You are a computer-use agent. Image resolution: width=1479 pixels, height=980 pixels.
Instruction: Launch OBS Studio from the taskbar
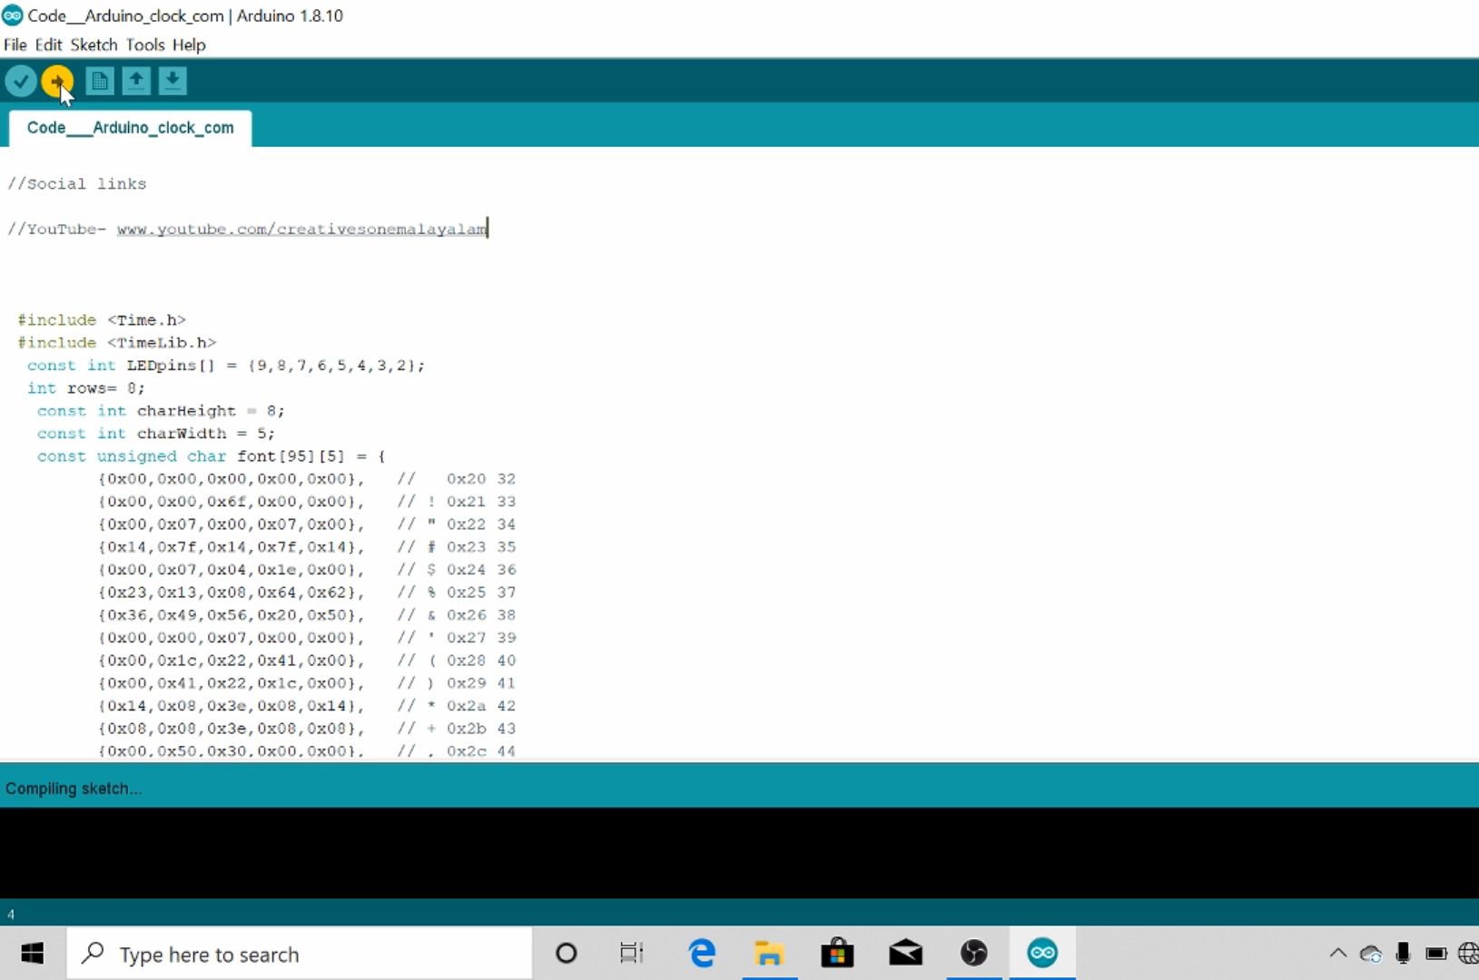tap(973, 953)
